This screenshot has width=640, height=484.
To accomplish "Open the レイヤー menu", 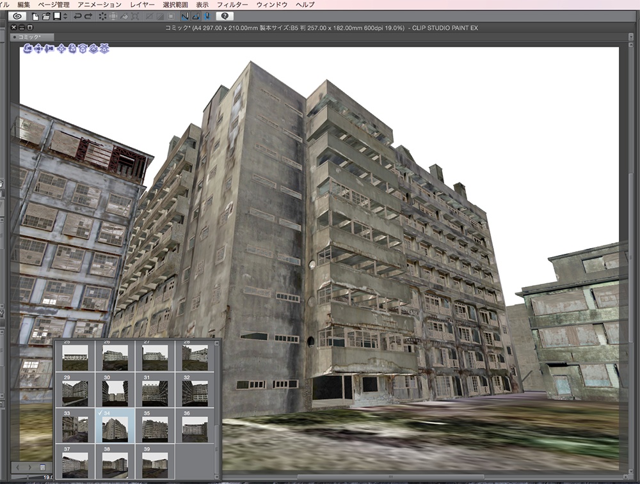I will point(143,4).
